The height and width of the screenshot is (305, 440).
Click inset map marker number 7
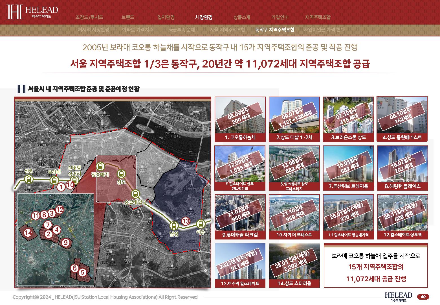(x=48, y=225)
